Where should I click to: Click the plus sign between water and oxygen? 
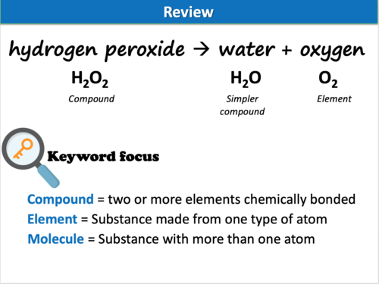287,50
